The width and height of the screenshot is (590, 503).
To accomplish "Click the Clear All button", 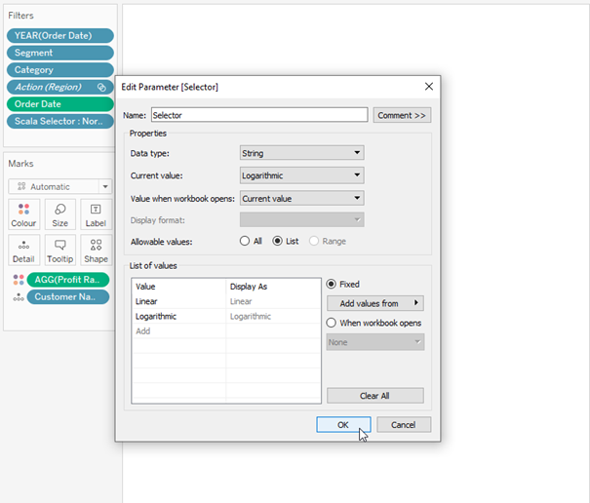I will point(375,396).
